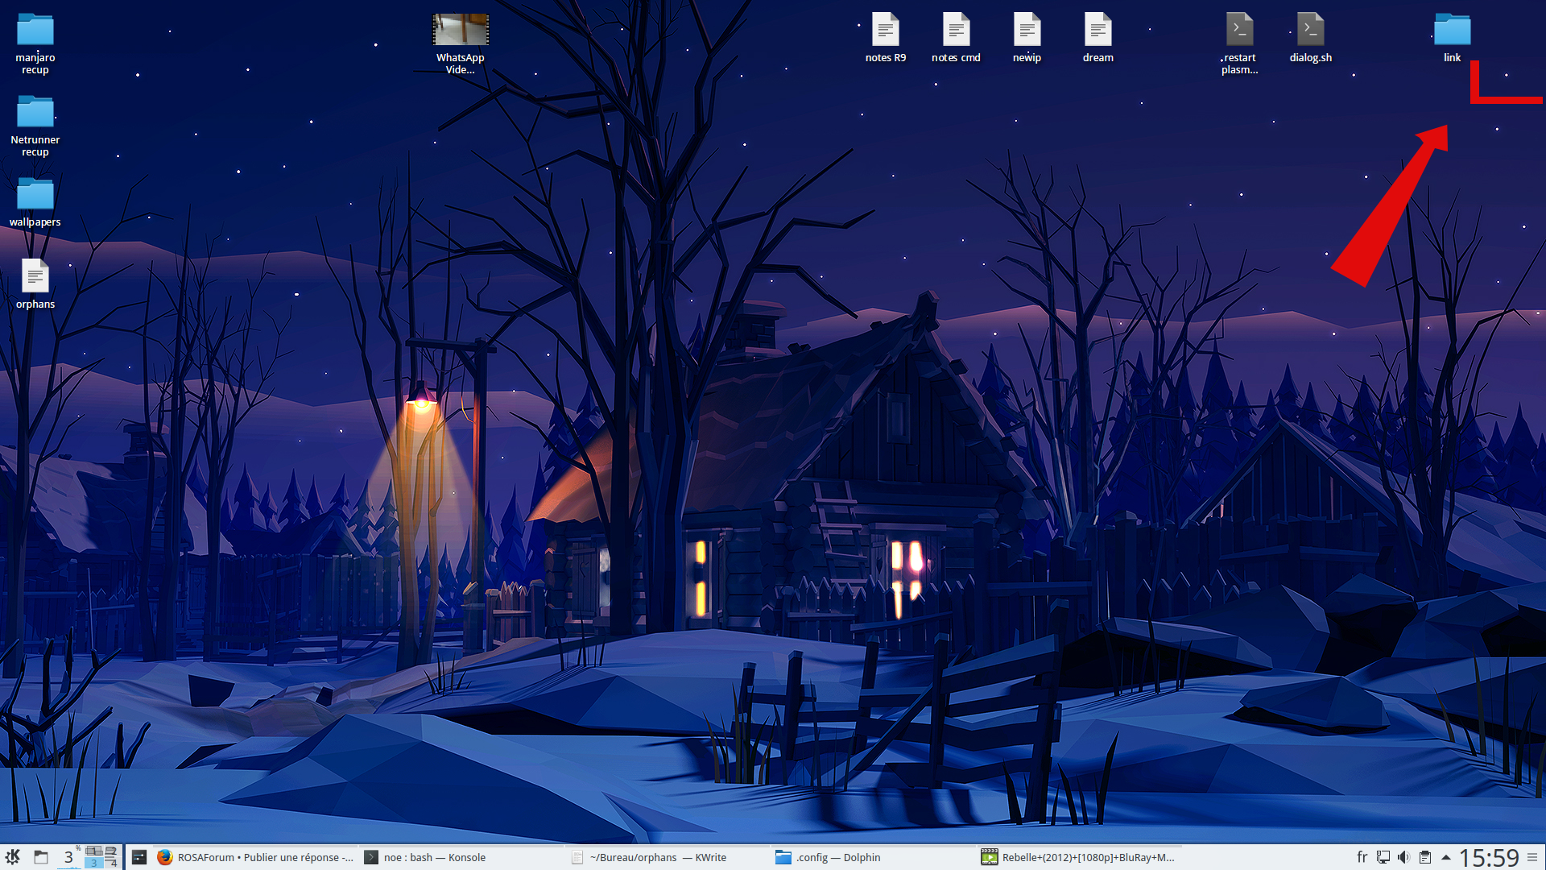Screen dimensions: 1546x870
Task: Open the notes R9 text file
Action: click(885, 31)
